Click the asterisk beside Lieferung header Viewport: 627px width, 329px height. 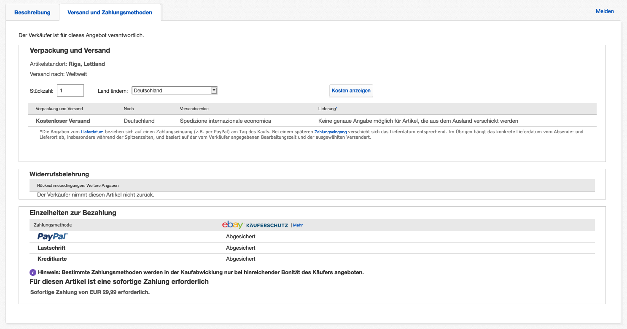coord(336,109)
